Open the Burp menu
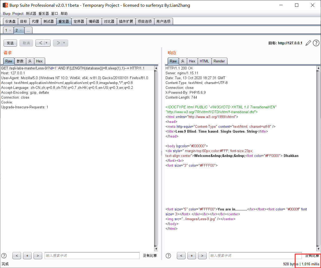This screenshot has height=268, width=321. pos(6,14)
